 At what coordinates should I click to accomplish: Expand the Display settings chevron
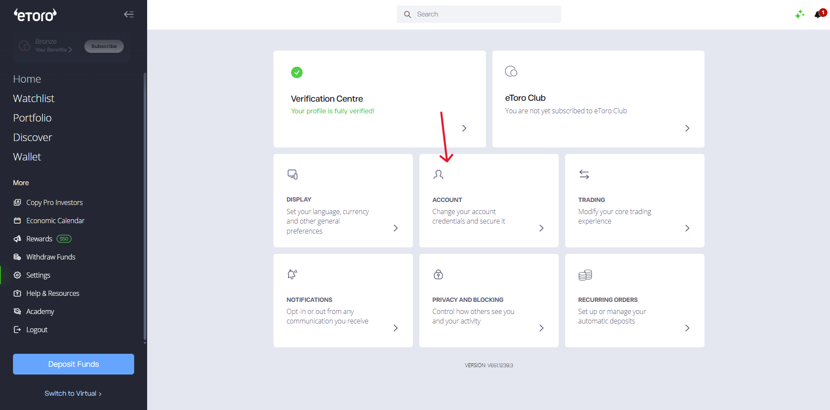396,228
